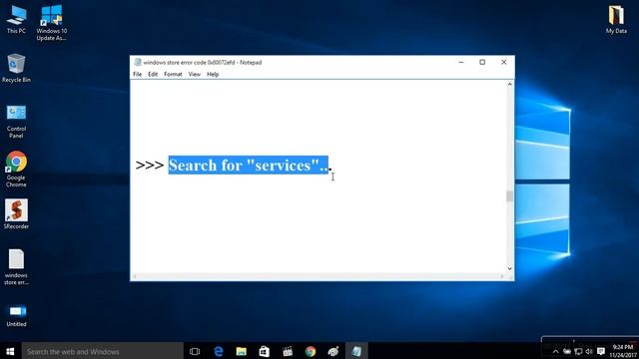Click the highlighted 'Search for "services"' text
639x359 pixels.
tap(249, 166)
